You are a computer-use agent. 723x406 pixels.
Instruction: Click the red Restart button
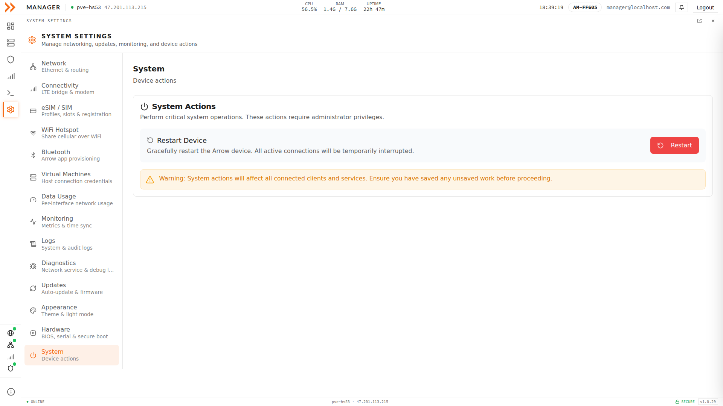[674, 145]
